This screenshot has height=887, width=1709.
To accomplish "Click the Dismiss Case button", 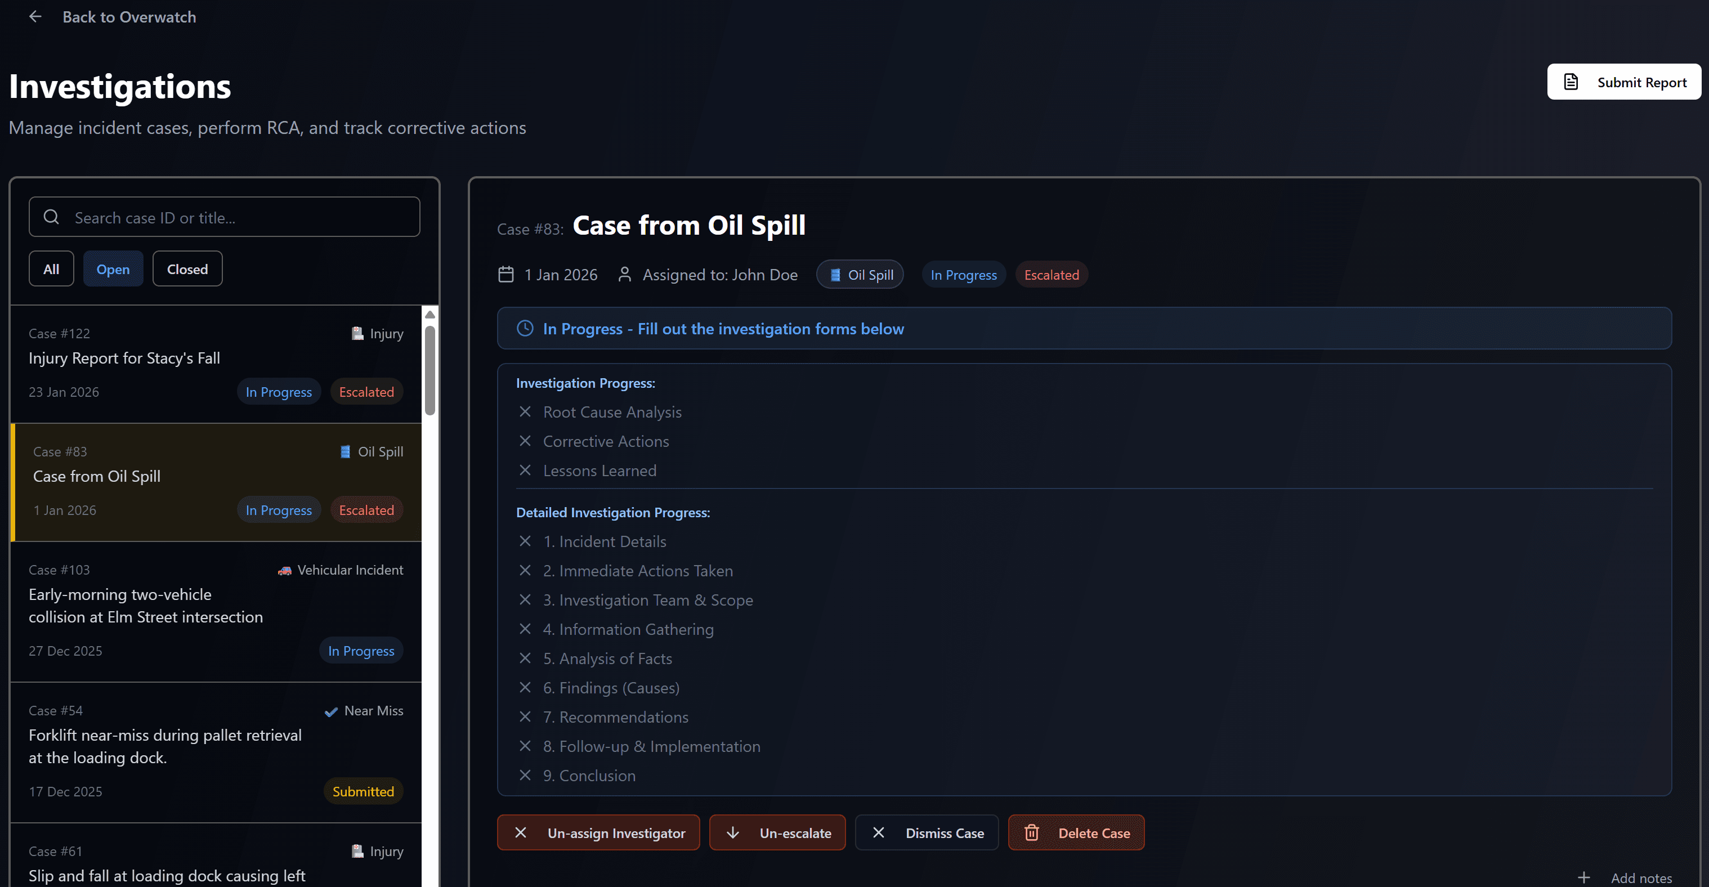I will pos(927,832).
